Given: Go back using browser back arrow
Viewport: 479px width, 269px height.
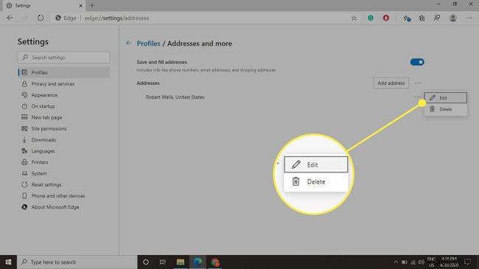Looking at the screenshot, I should pos(10,18).
